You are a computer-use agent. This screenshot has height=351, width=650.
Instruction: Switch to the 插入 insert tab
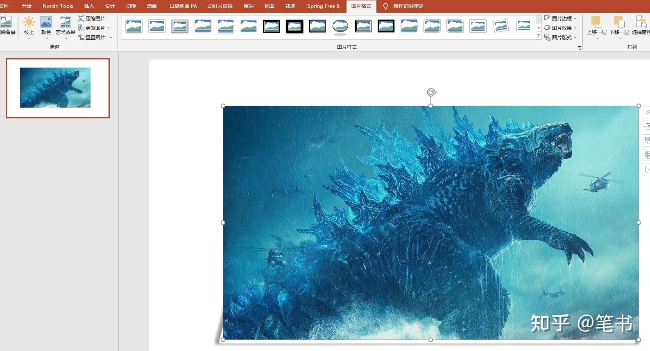click(x=89, y=6)
